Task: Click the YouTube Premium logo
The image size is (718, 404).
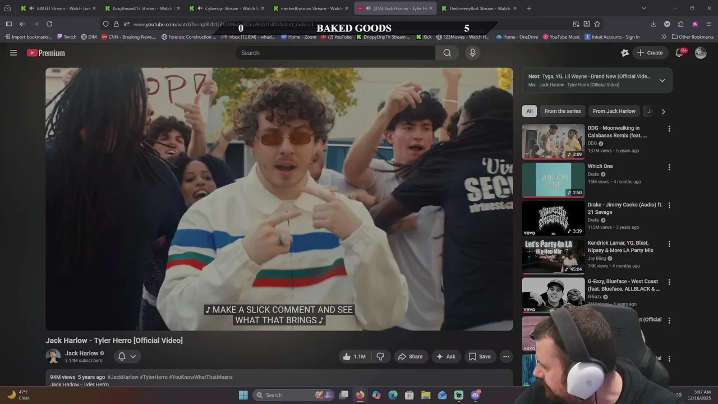Action: [x=46, y=53]
